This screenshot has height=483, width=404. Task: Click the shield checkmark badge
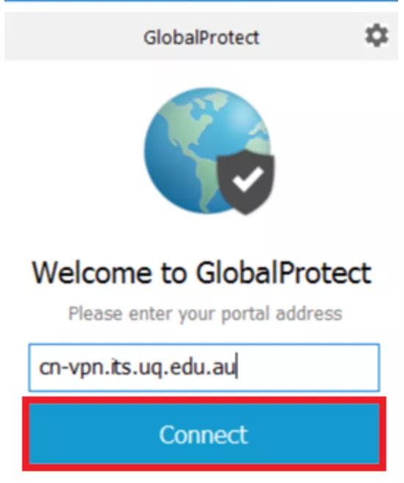pos(245,182)
